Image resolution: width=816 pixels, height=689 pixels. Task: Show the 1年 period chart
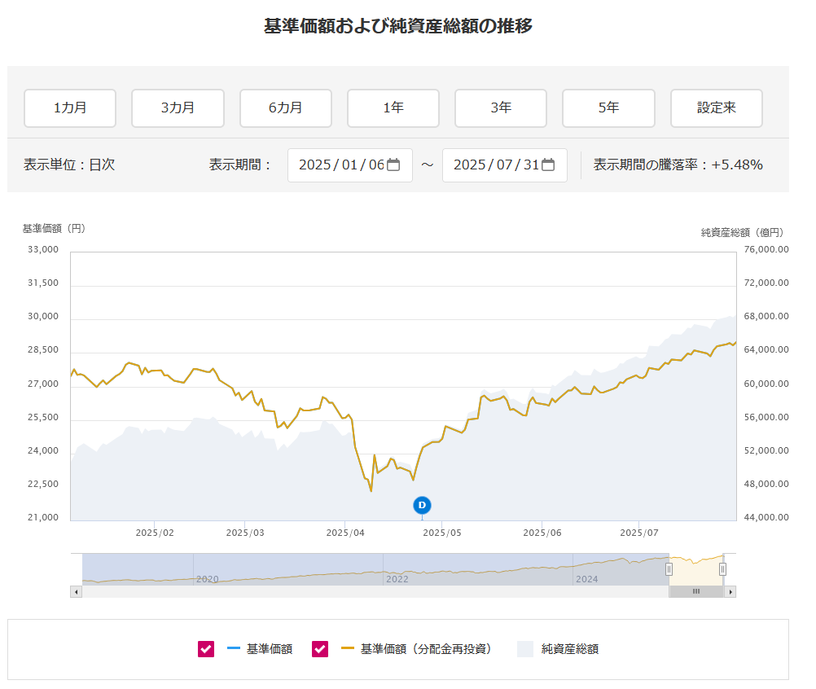393,108
